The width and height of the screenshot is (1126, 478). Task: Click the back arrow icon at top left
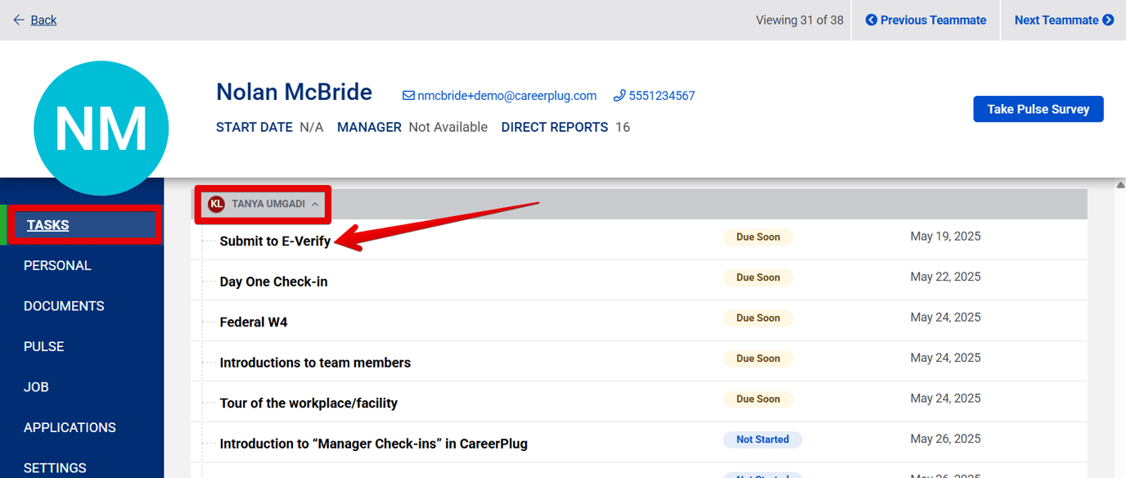point(18,19)
